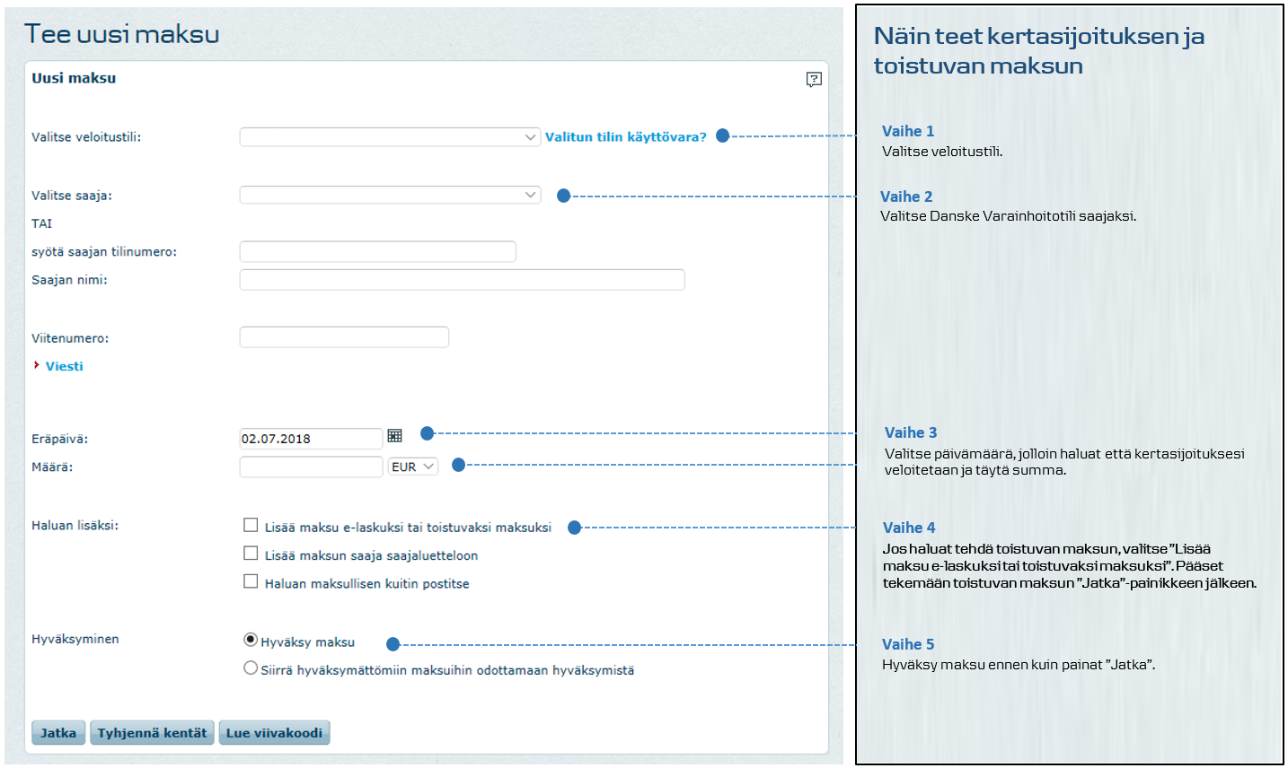Image resolution: width=1288 pixels, height=768 pixels.
Task: Choose 'Siirrä hyväksymättömiin maksuihin' radio option
Action: [x=251, y=668]
